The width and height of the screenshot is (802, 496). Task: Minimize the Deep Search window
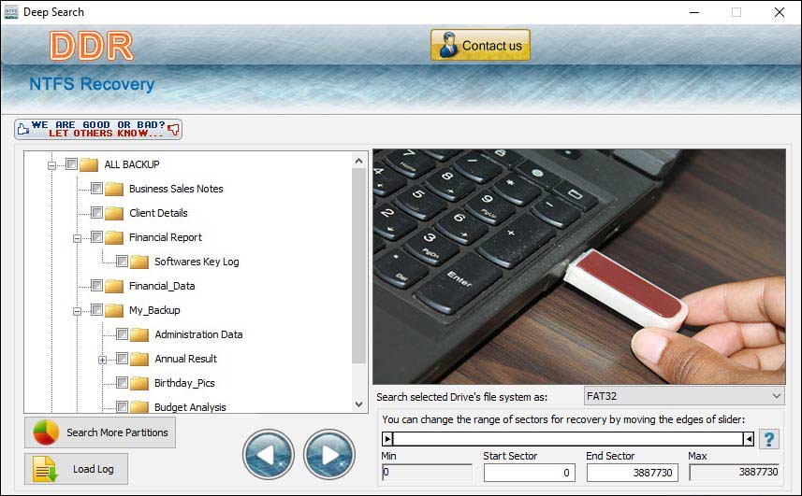tap(694, 12)
